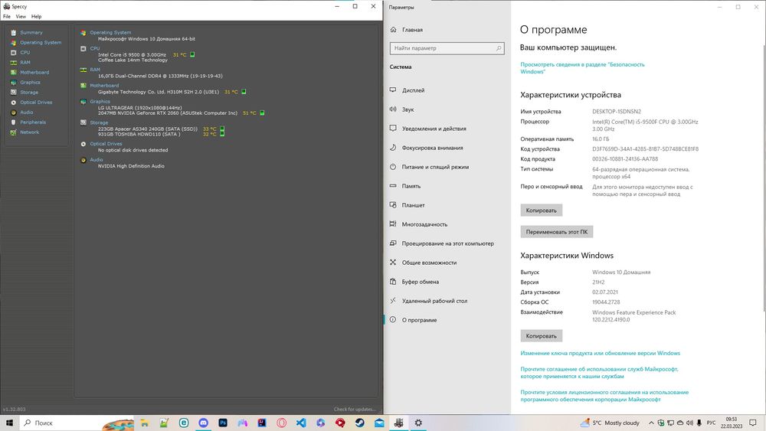Open Безопасность Windows details link

[x=582, y=68]
